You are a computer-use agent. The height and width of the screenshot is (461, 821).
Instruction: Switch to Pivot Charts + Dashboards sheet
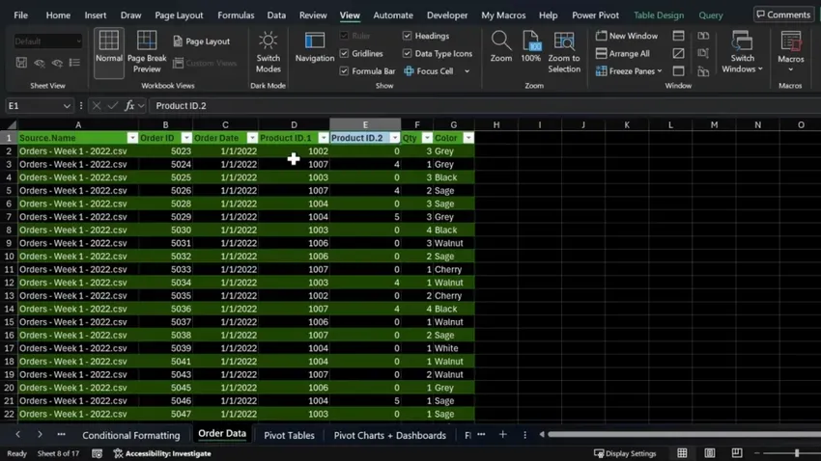pos(389,435)
